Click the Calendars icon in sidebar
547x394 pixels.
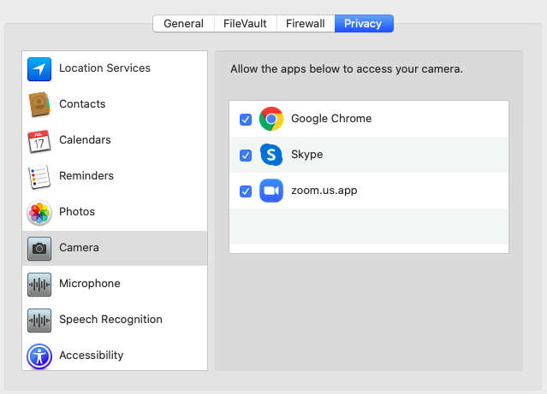pos(40,140)
